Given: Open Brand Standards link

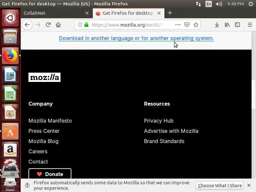Looking at the screenshot, I should coord(164,141).
